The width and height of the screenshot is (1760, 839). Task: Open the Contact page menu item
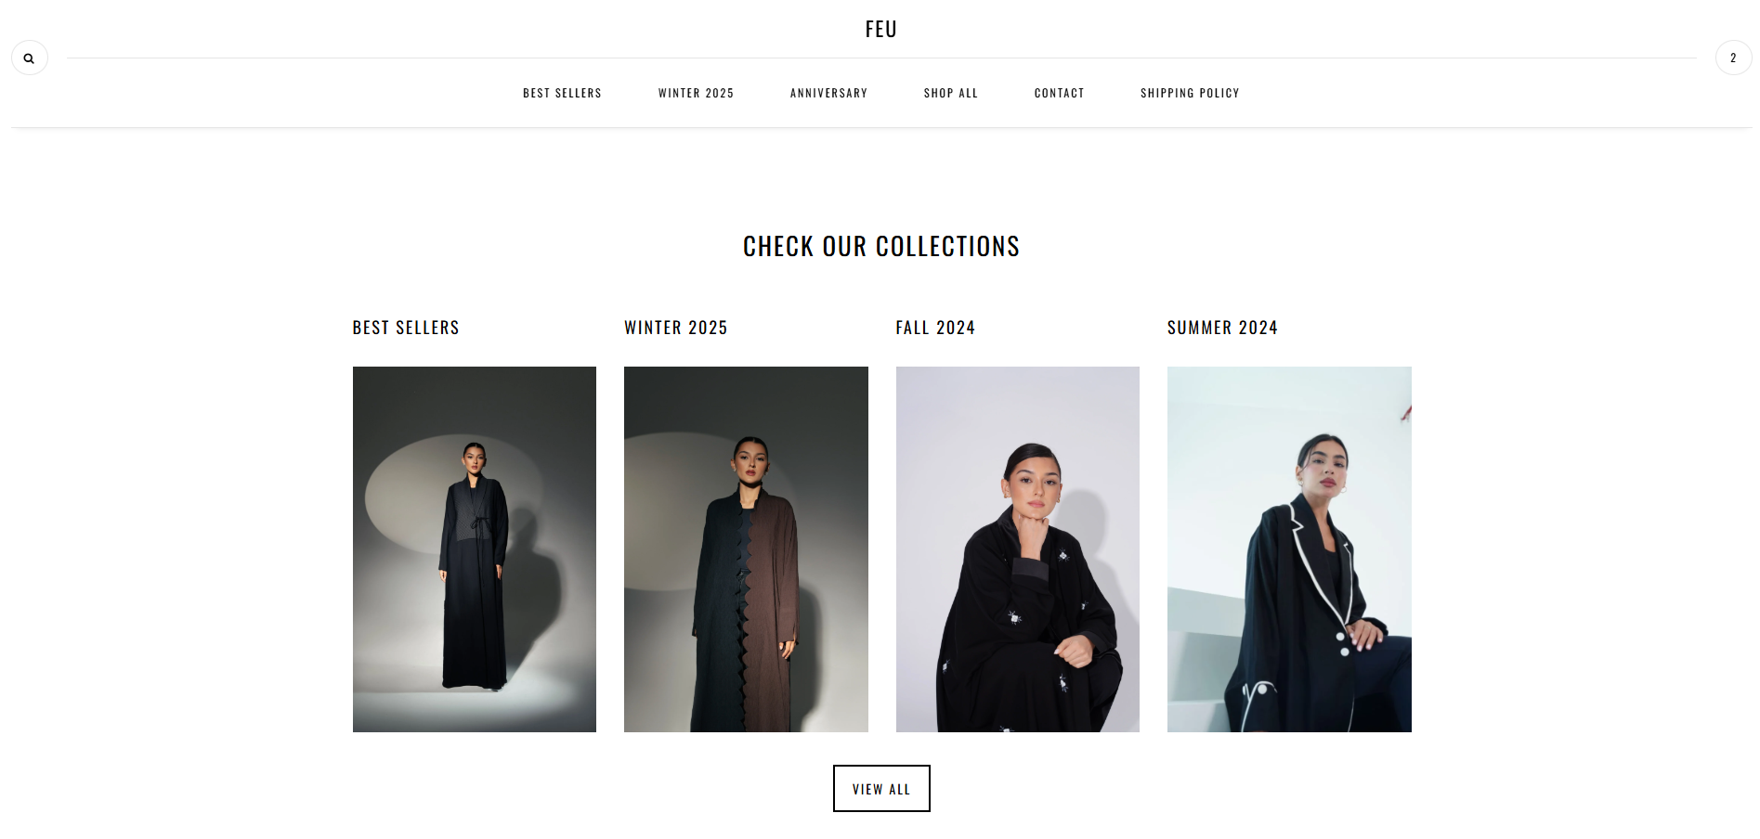point(1059,93)
